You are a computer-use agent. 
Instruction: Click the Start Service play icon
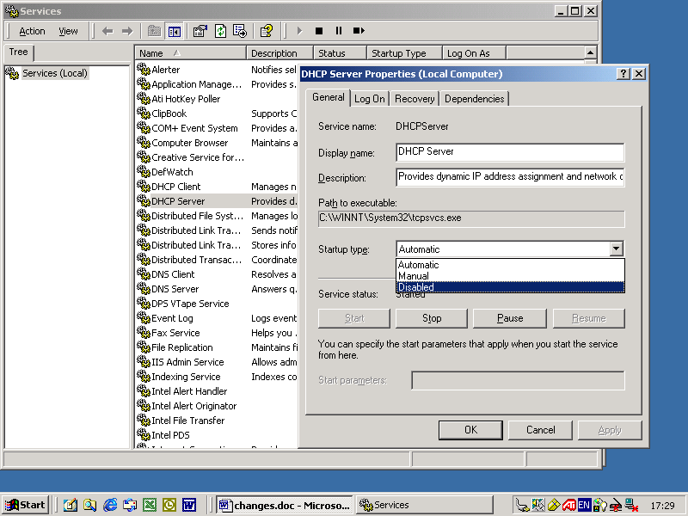point(299,31)
